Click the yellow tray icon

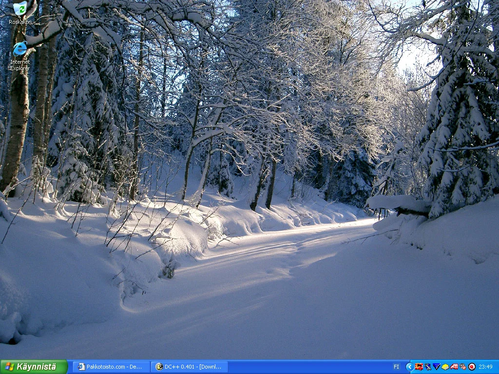click(445, 367)
